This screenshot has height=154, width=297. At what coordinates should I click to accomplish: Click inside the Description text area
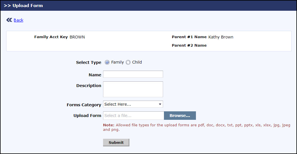click(133, 89)
